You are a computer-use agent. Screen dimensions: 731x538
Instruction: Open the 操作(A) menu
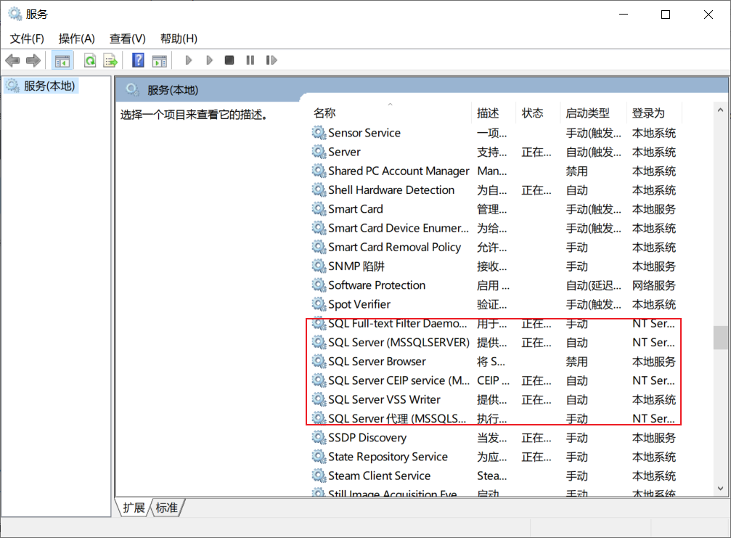[77, 38]
